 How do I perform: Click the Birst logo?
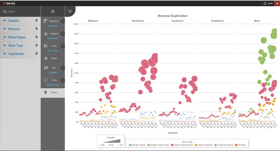[x=9, y=3]
